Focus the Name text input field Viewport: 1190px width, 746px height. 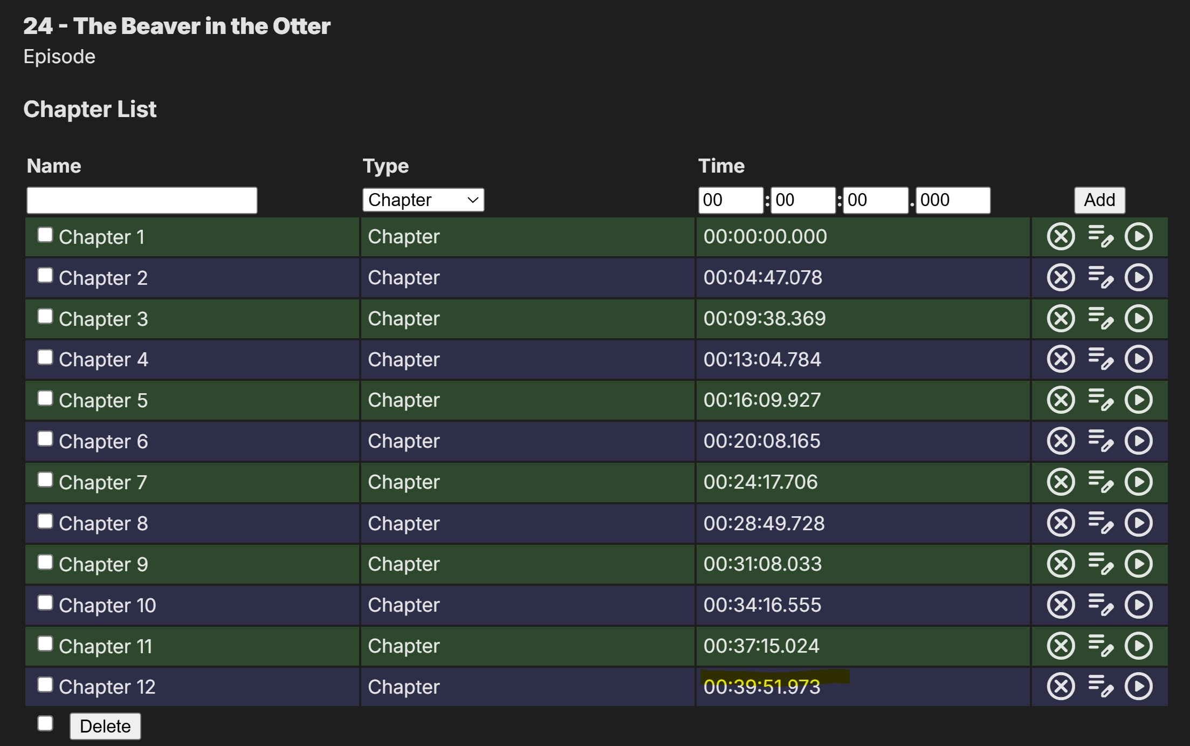coord(142,200)
